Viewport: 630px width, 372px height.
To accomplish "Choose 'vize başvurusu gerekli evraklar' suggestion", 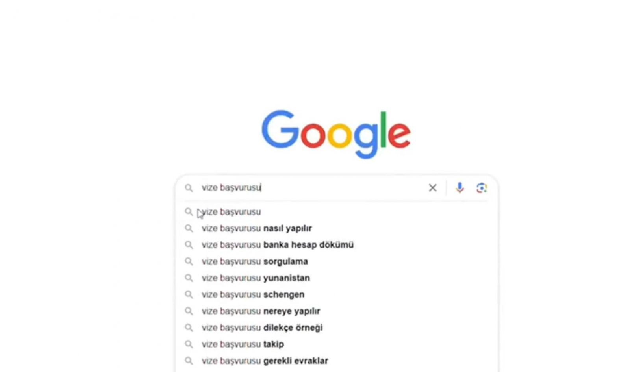I will coord(337,361).
